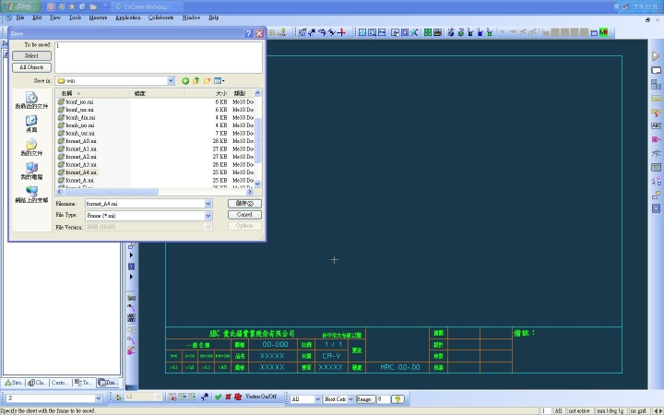Open the Application menu

[x=128, y=18]
